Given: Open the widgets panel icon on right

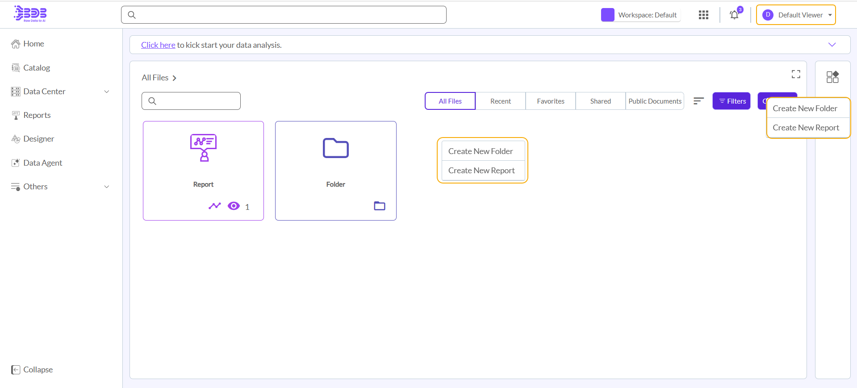Looking at the screenshot, I should coord(832,77).
